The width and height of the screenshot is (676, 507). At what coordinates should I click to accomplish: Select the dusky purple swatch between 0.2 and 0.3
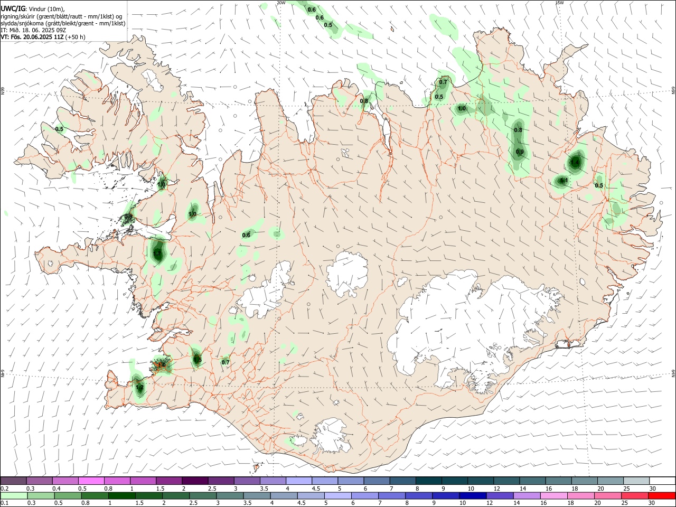(13, 481)
